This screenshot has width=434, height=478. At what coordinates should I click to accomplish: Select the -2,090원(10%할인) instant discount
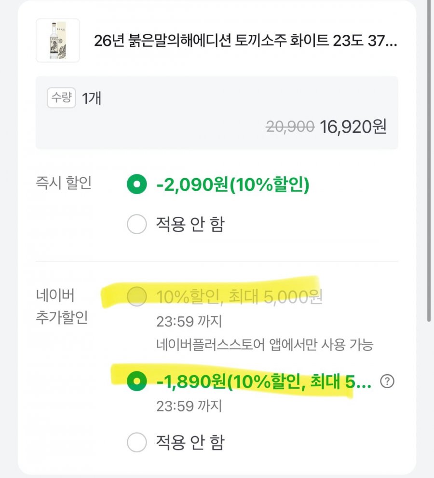tap(137, 185)
